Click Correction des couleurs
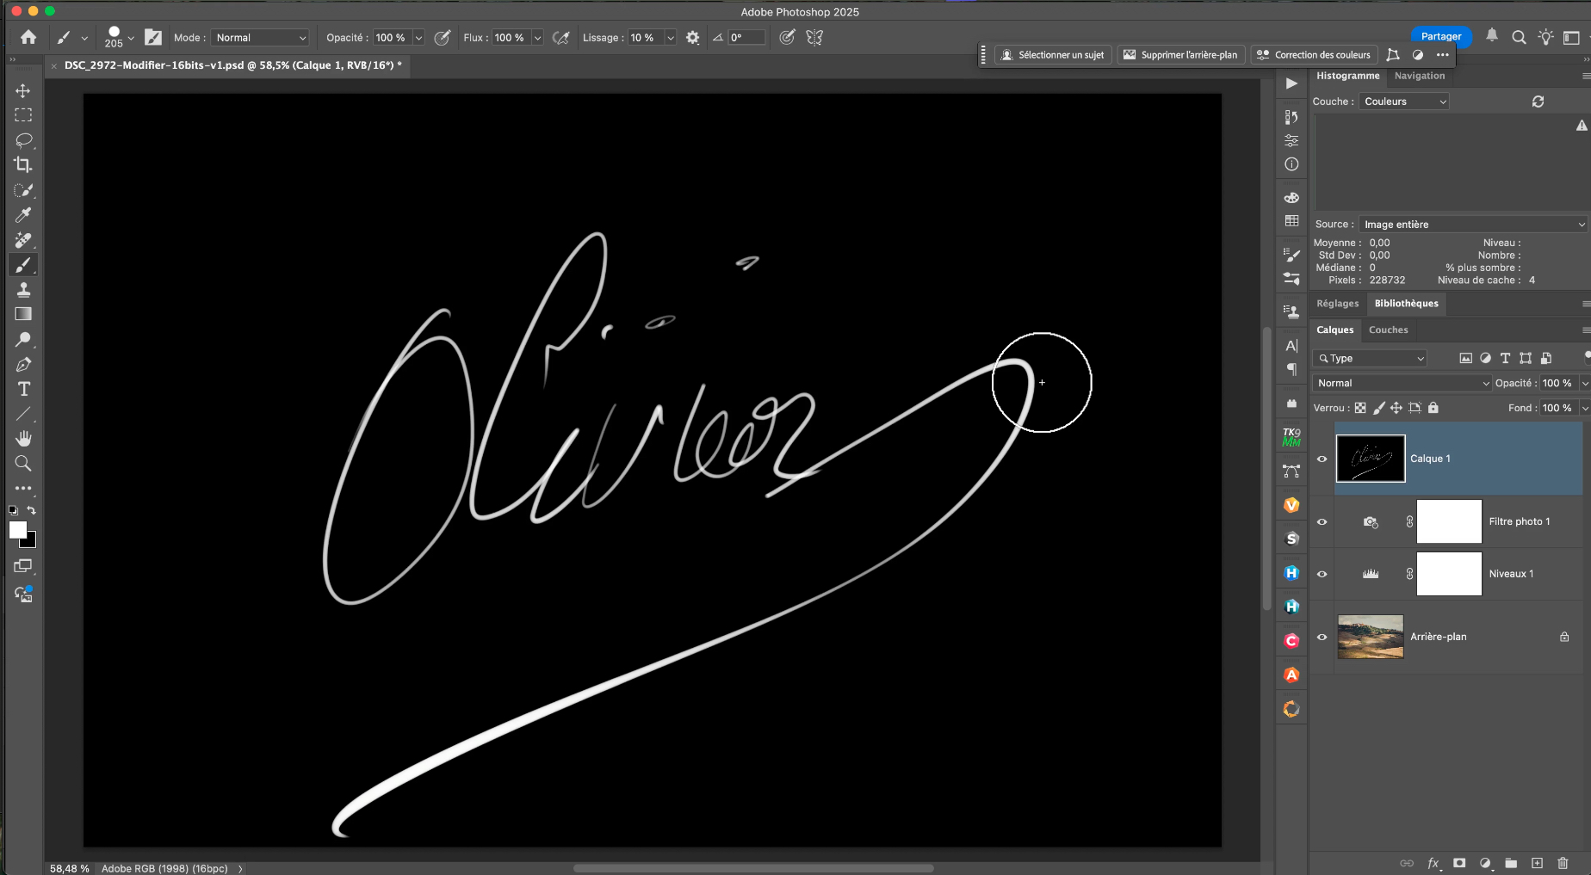1591x875 pixels. coord(1314,55)
